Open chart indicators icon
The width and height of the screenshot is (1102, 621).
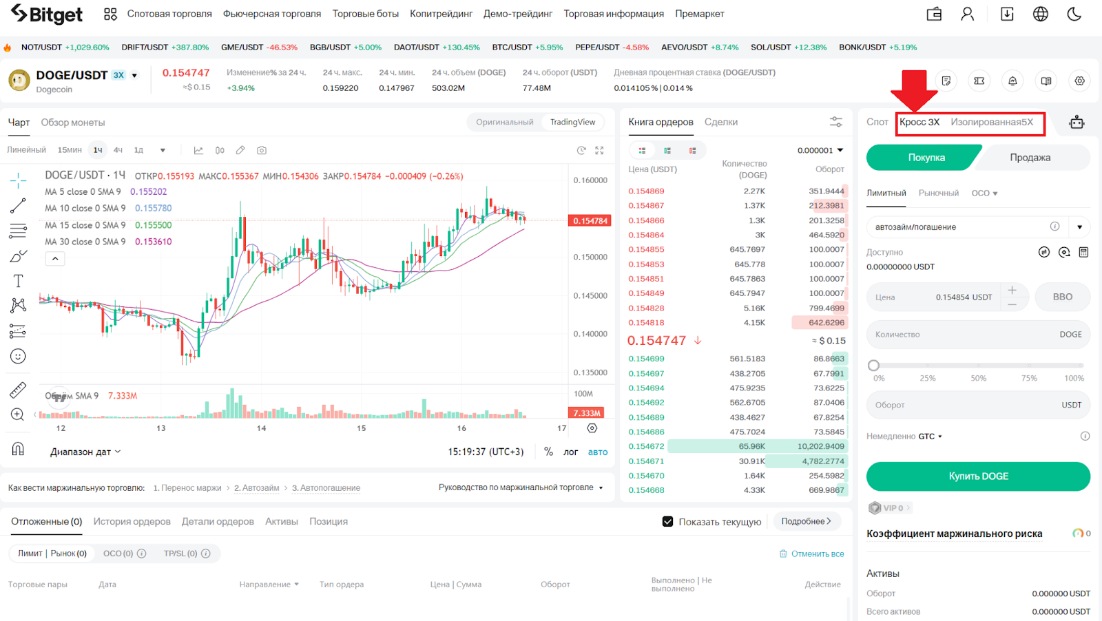click(198, 150)
